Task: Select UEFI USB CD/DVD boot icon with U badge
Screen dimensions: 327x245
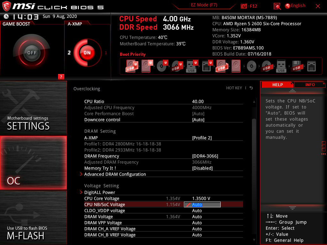Action: [x=177, y=66]
